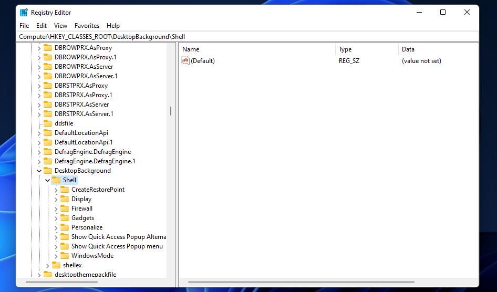Expand the shellex key
Viewport: 497px width, 292px height.
(x=47, y=265)
